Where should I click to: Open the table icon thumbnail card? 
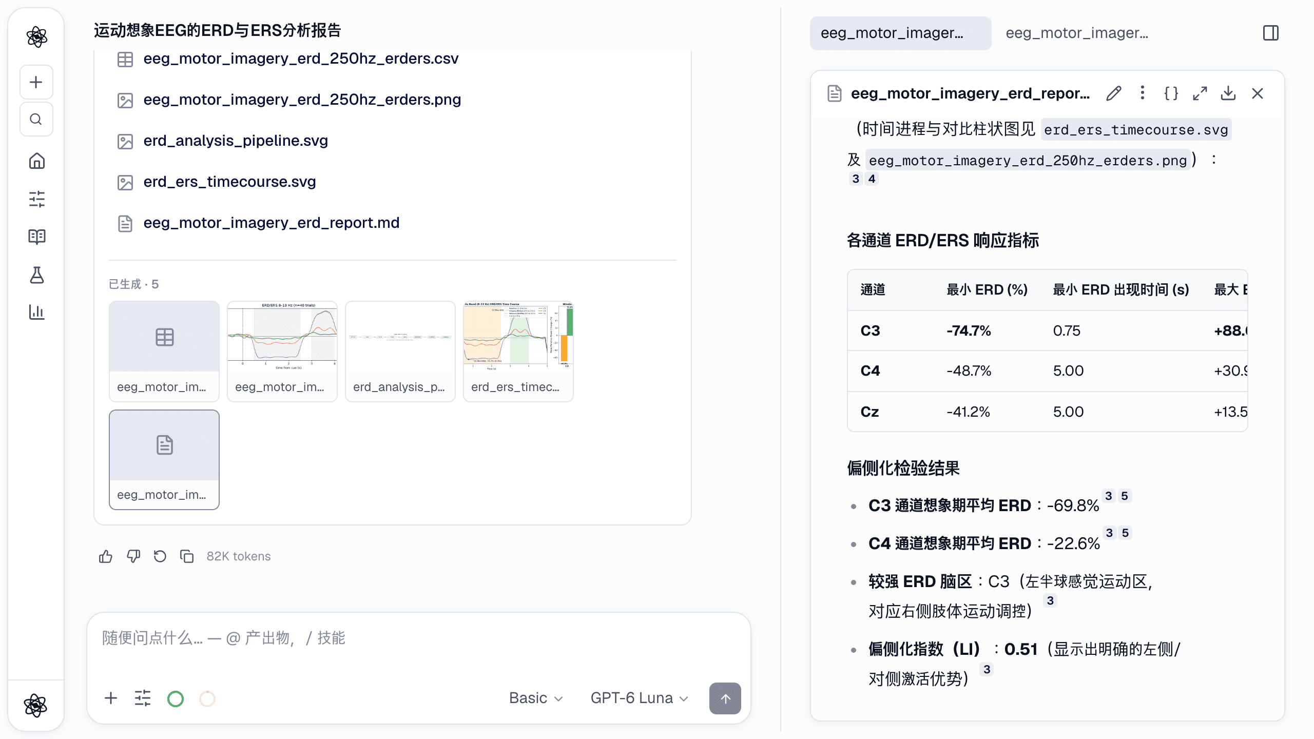[x=164, y=352]
